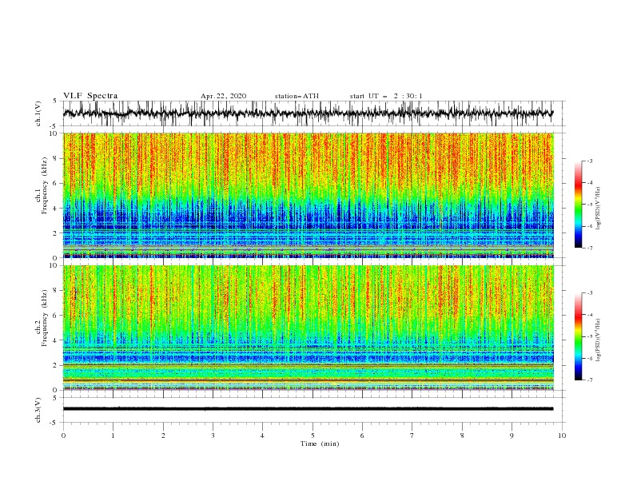
Task: Click the -5 label on ch.1 colorbar
Action: pyautogui.click(x=590, y=205)
